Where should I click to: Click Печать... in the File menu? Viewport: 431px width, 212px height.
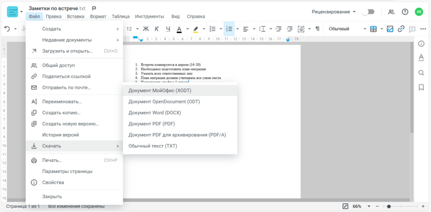tap(52, 160)
